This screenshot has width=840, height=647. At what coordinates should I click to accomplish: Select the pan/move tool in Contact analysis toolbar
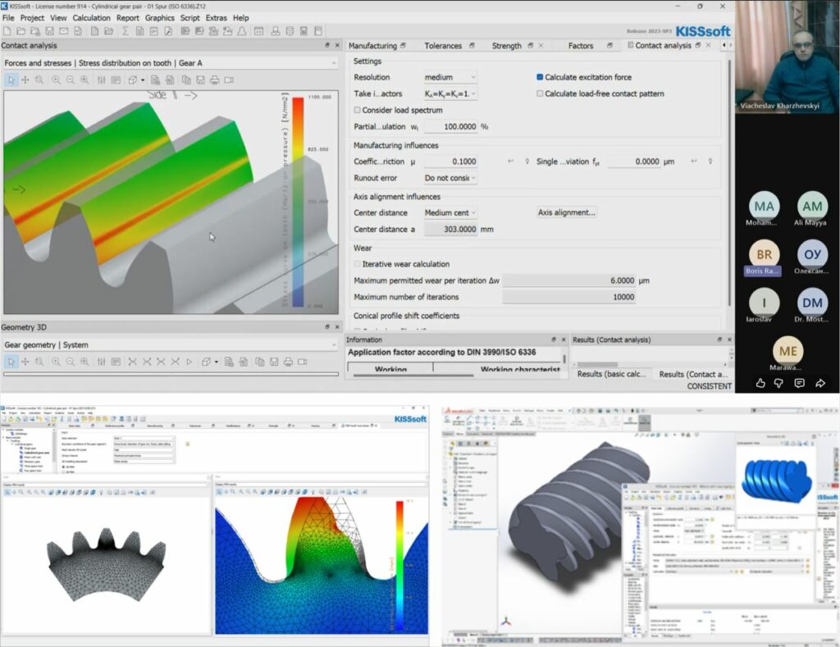coord(25,80)
